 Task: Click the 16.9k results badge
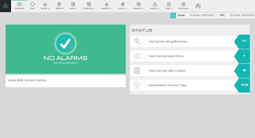click(242, 85)
